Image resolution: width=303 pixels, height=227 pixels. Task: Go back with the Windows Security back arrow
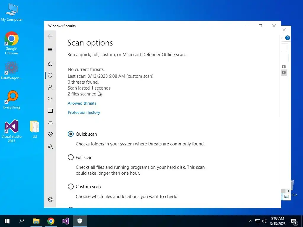coord(50,36)
